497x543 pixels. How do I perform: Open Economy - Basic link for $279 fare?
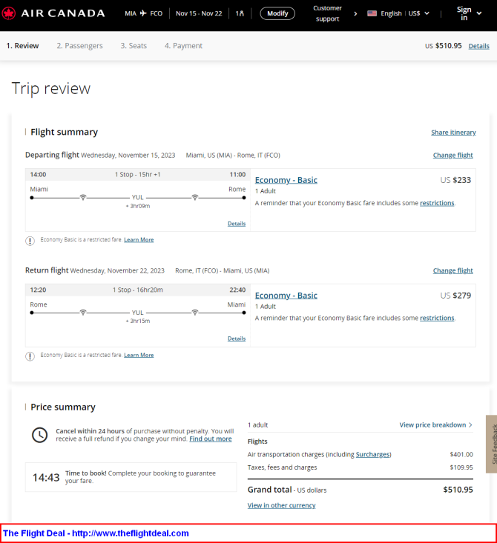(286, 296)
